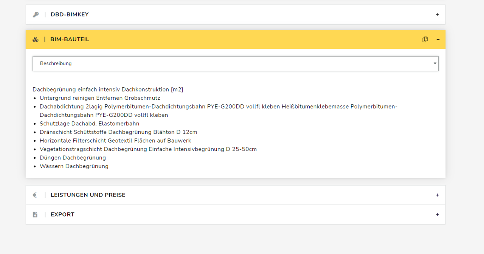Expand the DBD-BIMKEY section with the plus
This screenshot has width=484, height=254.
tap(437, 15)
